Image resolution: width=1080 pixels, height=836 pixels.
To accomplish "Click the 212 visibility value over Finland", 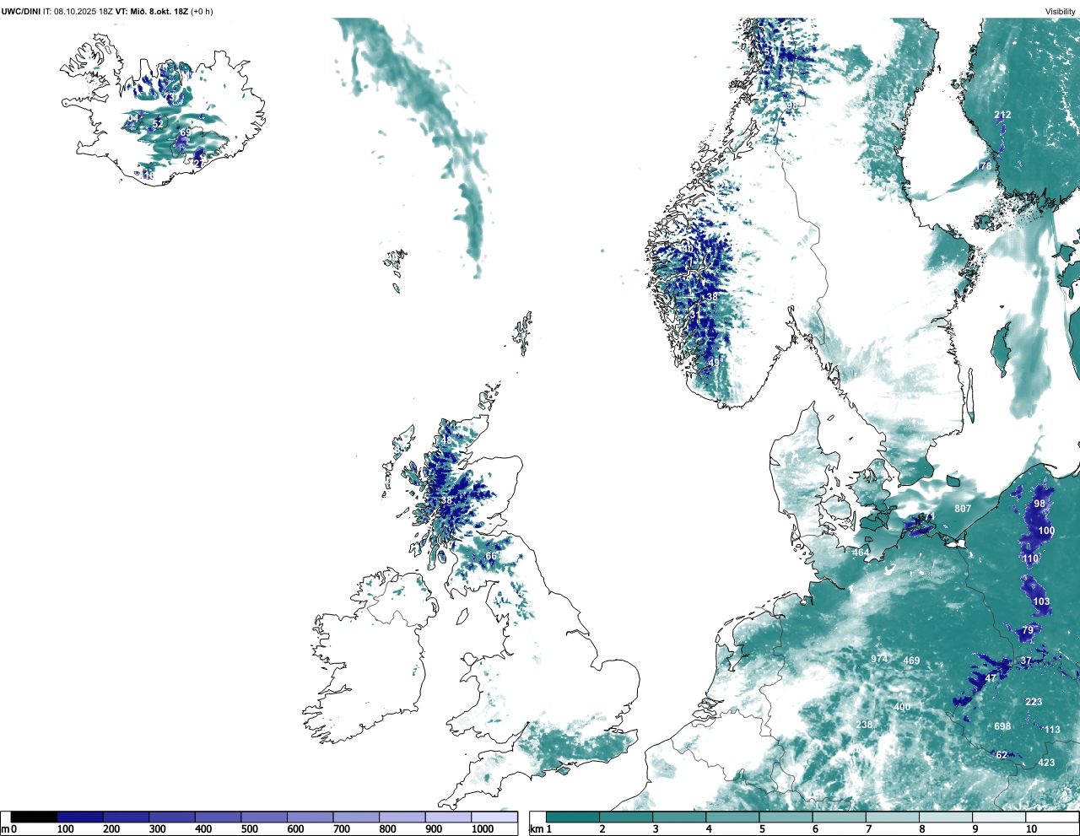I will 1002,115.
